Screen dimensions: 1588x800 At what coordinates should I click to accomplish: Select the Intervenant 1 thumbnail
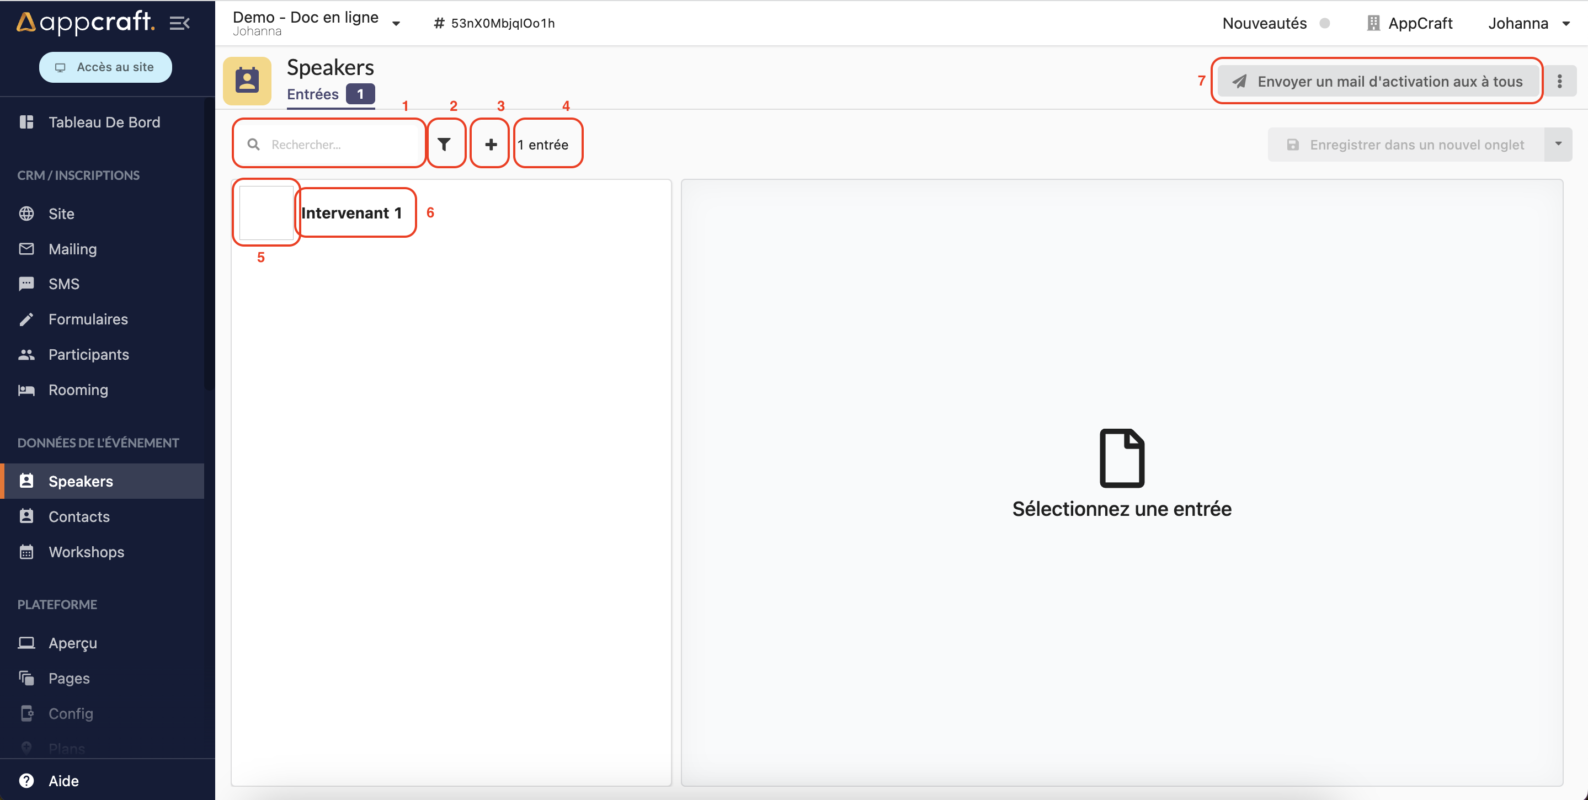[x=266, y=212]
